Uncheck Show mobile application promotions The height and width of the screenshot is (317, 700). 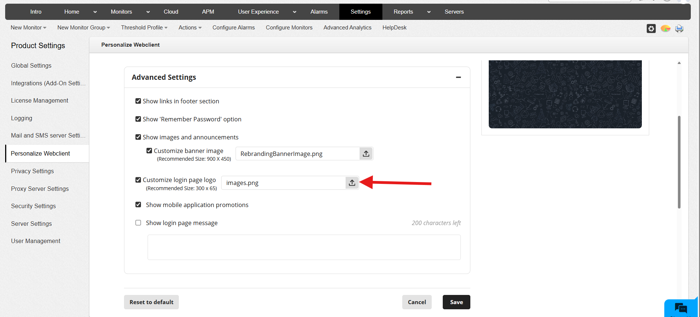coord(138,204)
